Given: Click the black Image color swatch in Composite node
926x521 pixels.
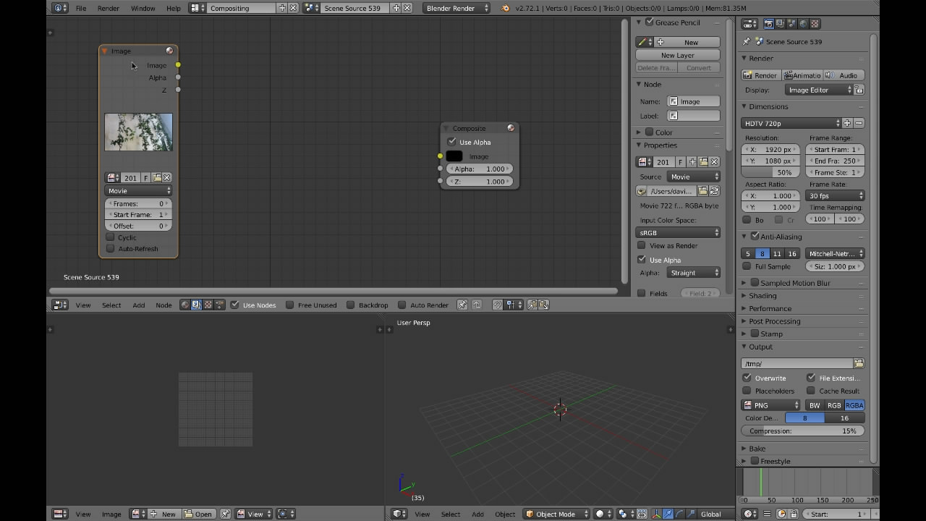Looking at the screenshot, I should coord(454,156).
